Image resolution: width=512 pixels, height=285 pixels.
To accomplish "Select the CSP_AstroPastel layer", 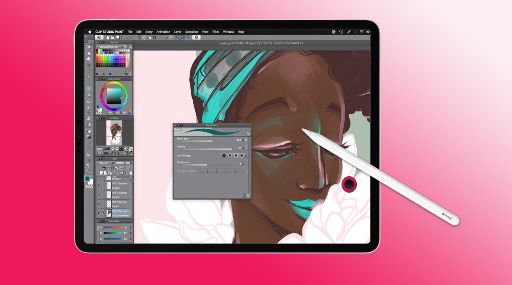I will 120,213.
